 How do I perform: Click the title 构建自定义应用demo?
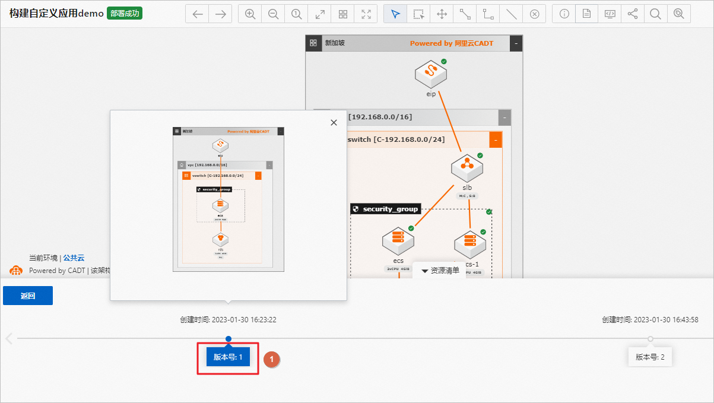56,14
